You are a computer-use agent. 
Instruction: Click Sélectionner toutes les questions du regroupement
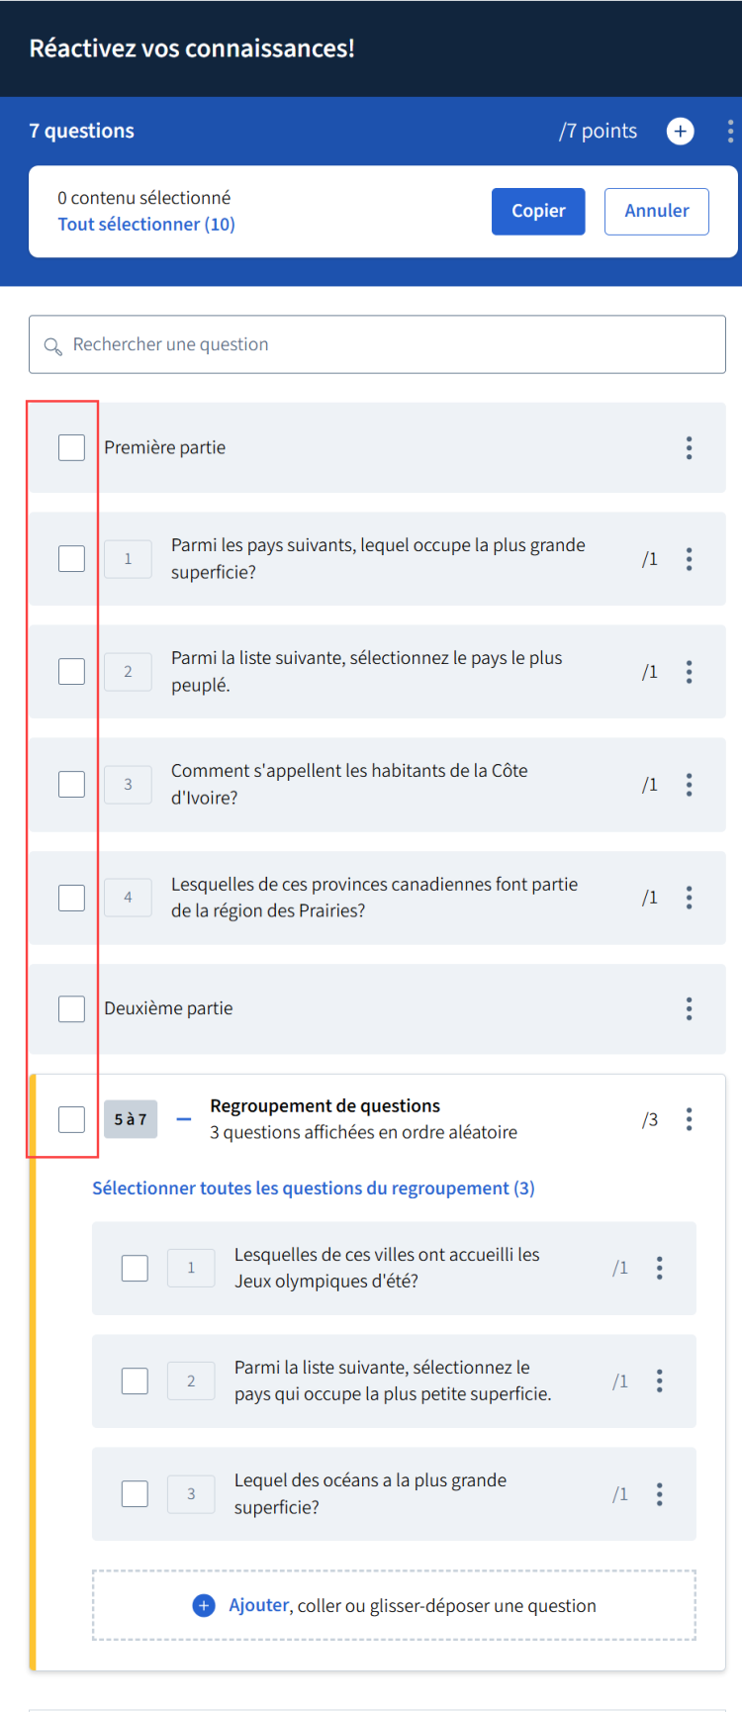(314, 1188)
